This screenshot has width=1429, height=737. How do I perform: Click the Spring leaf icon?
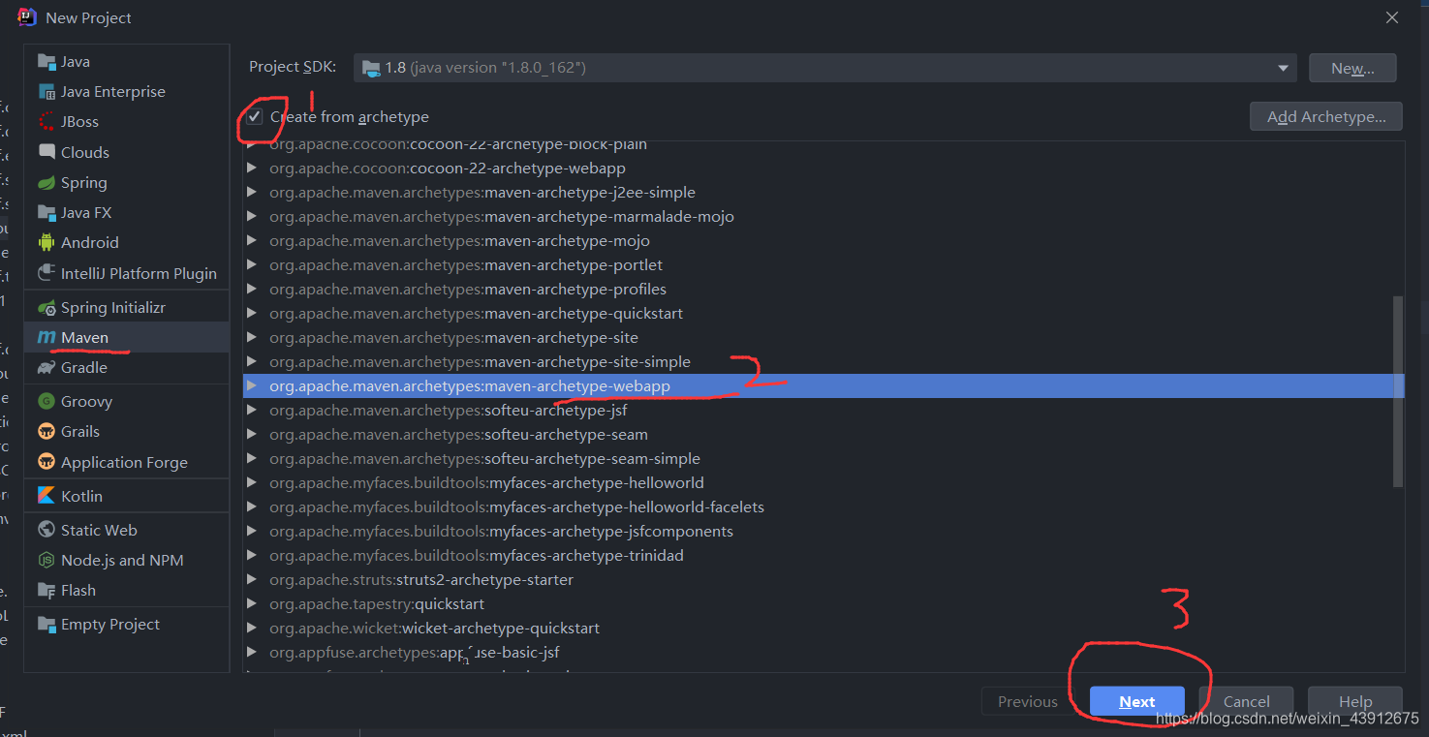pyautogui.click(x=47, y=183)
